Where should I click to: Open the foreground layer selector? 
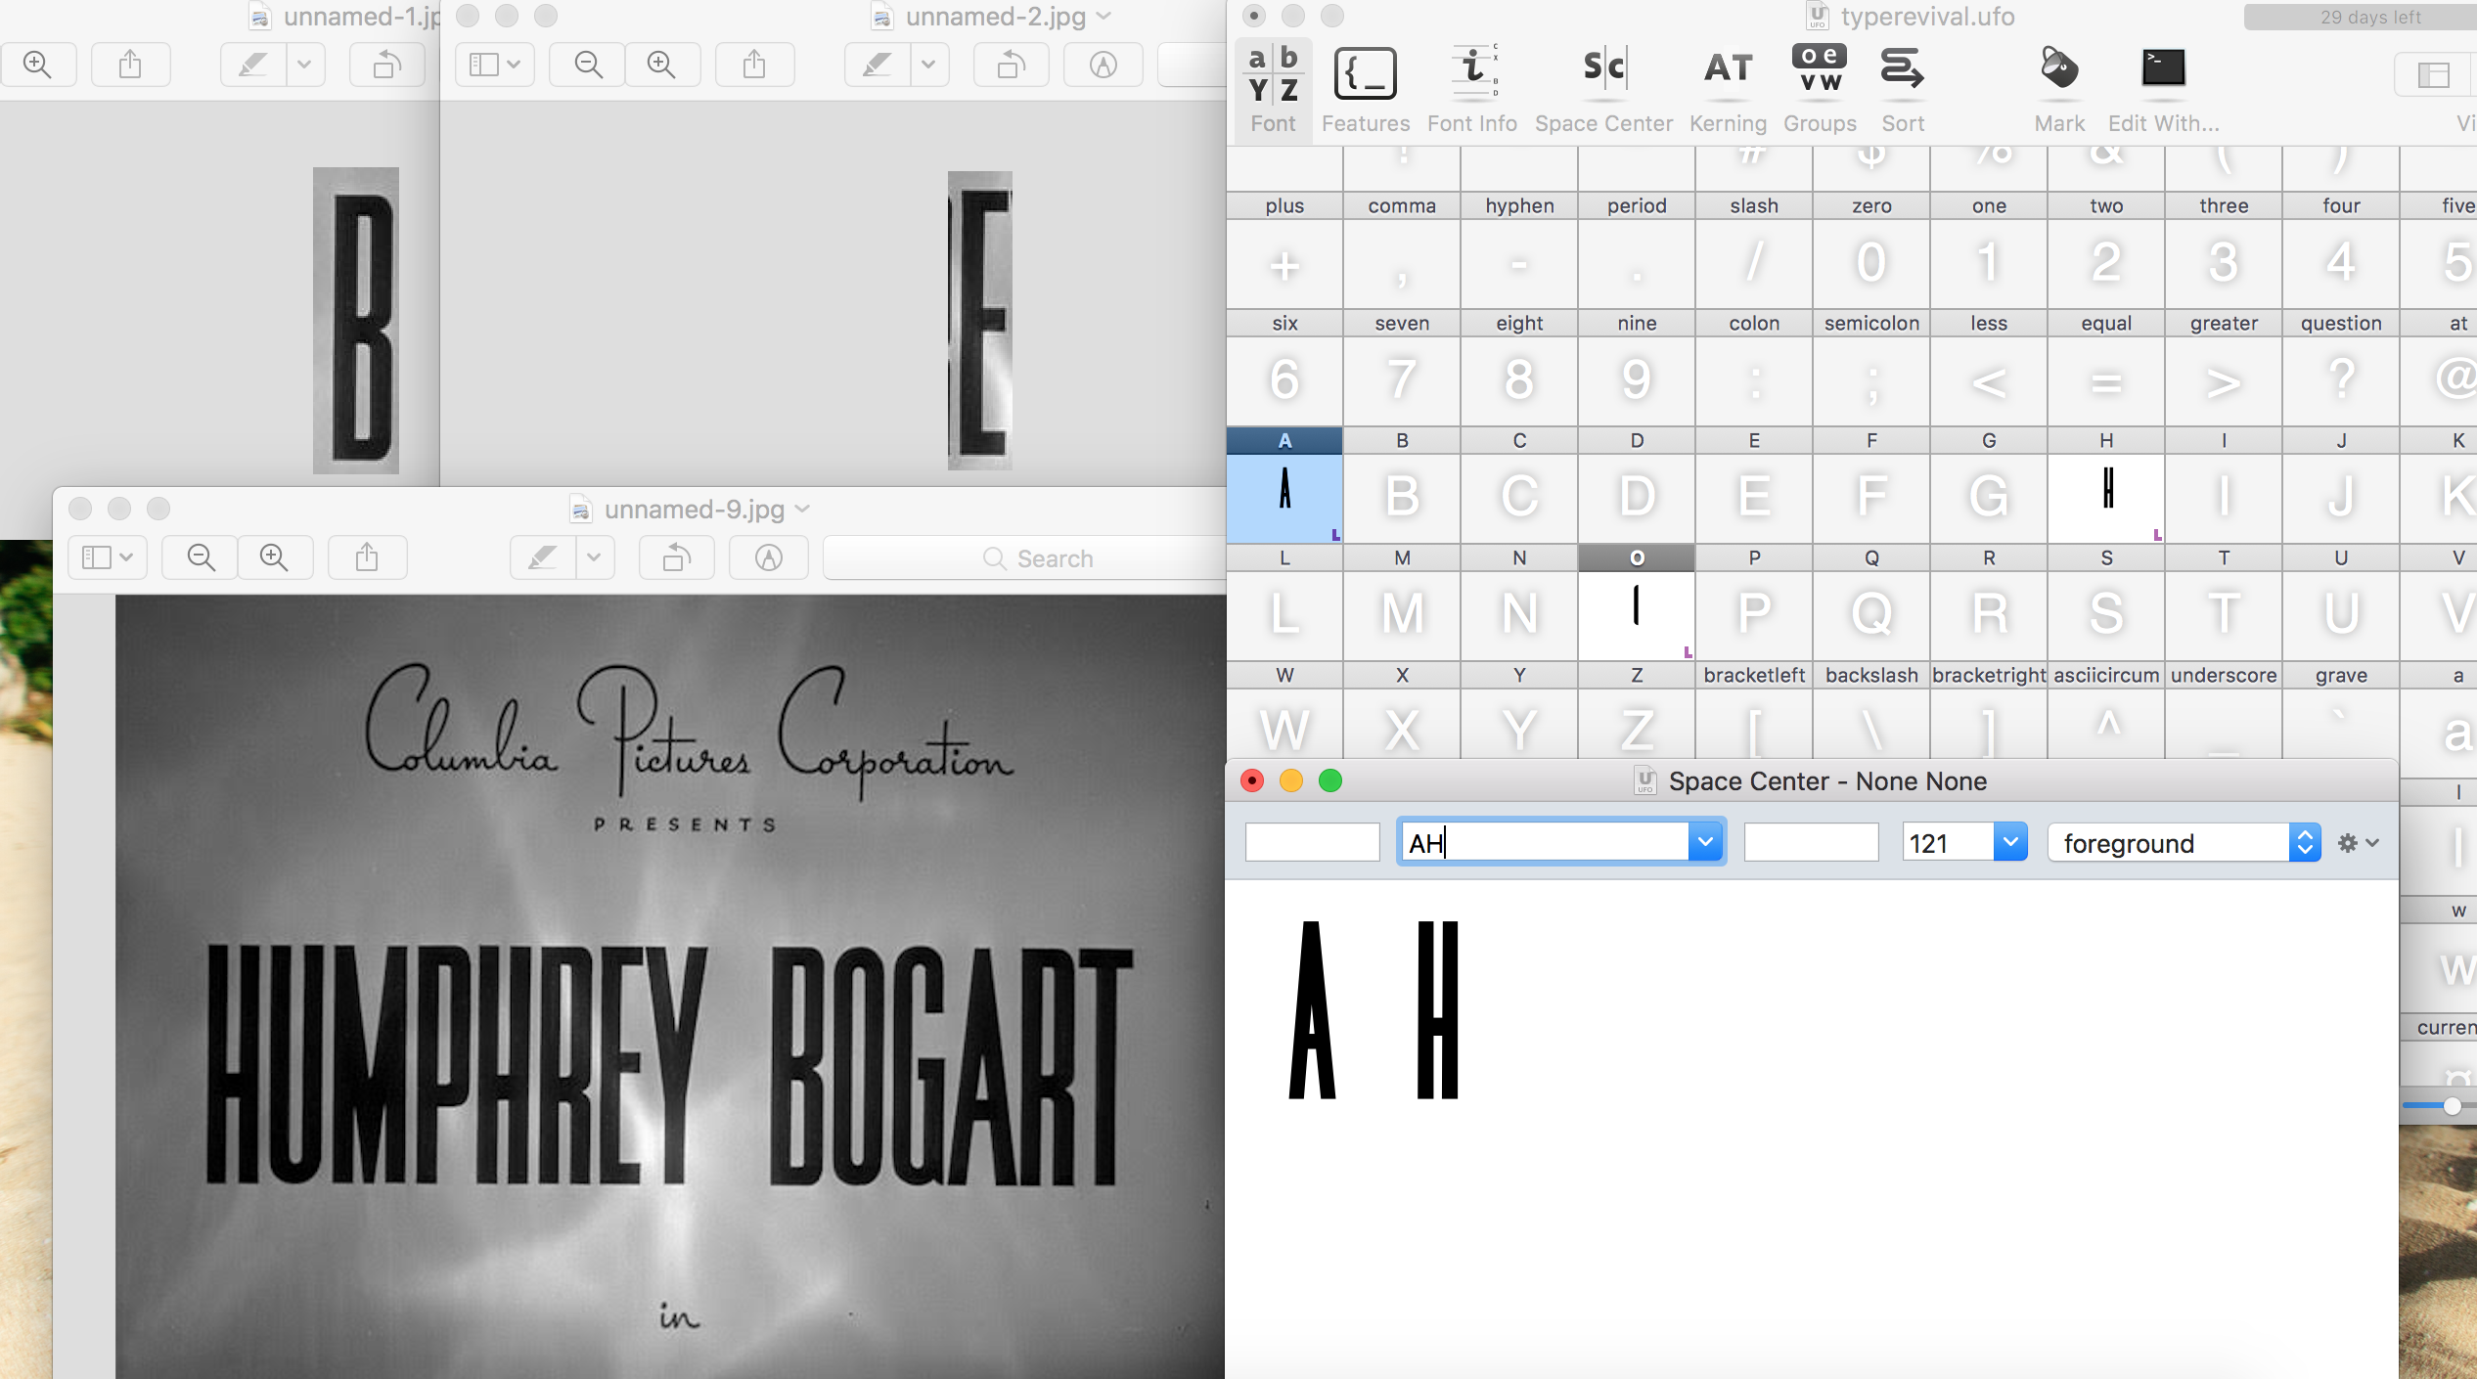coord(2184,842)
